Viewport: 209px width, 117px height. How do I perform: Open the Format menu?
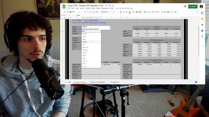(x=88, y=8)
